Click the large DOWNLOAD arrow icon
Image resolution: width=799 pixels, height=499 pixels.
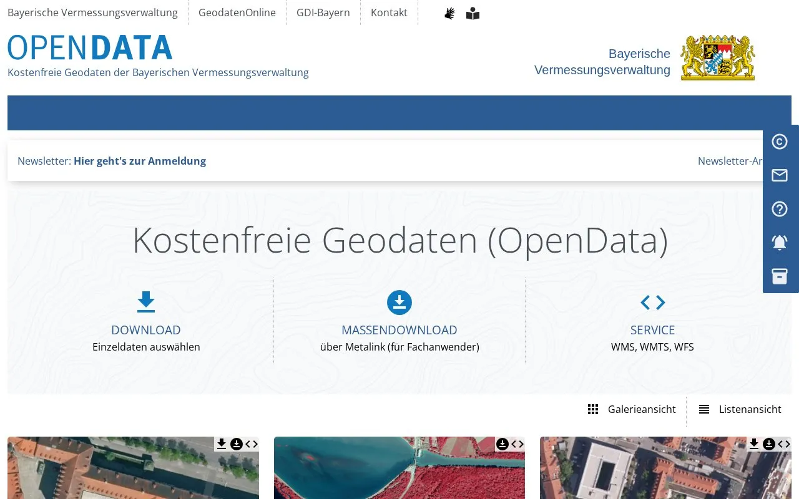[x=146, y=302]
